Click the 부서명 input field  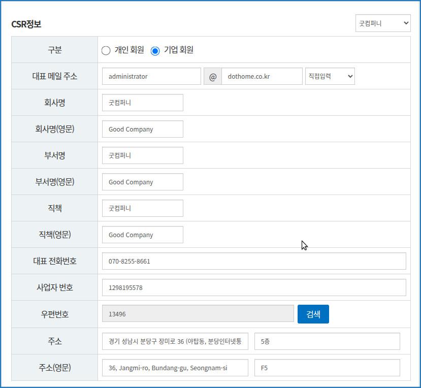click(143, 155)
